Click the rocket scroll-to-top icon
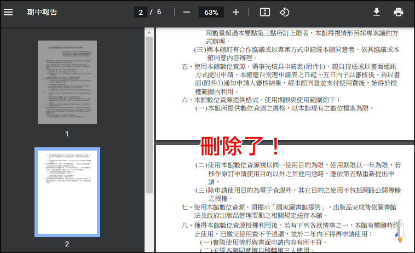The image size is (415, 253). (x=399, y=232)
